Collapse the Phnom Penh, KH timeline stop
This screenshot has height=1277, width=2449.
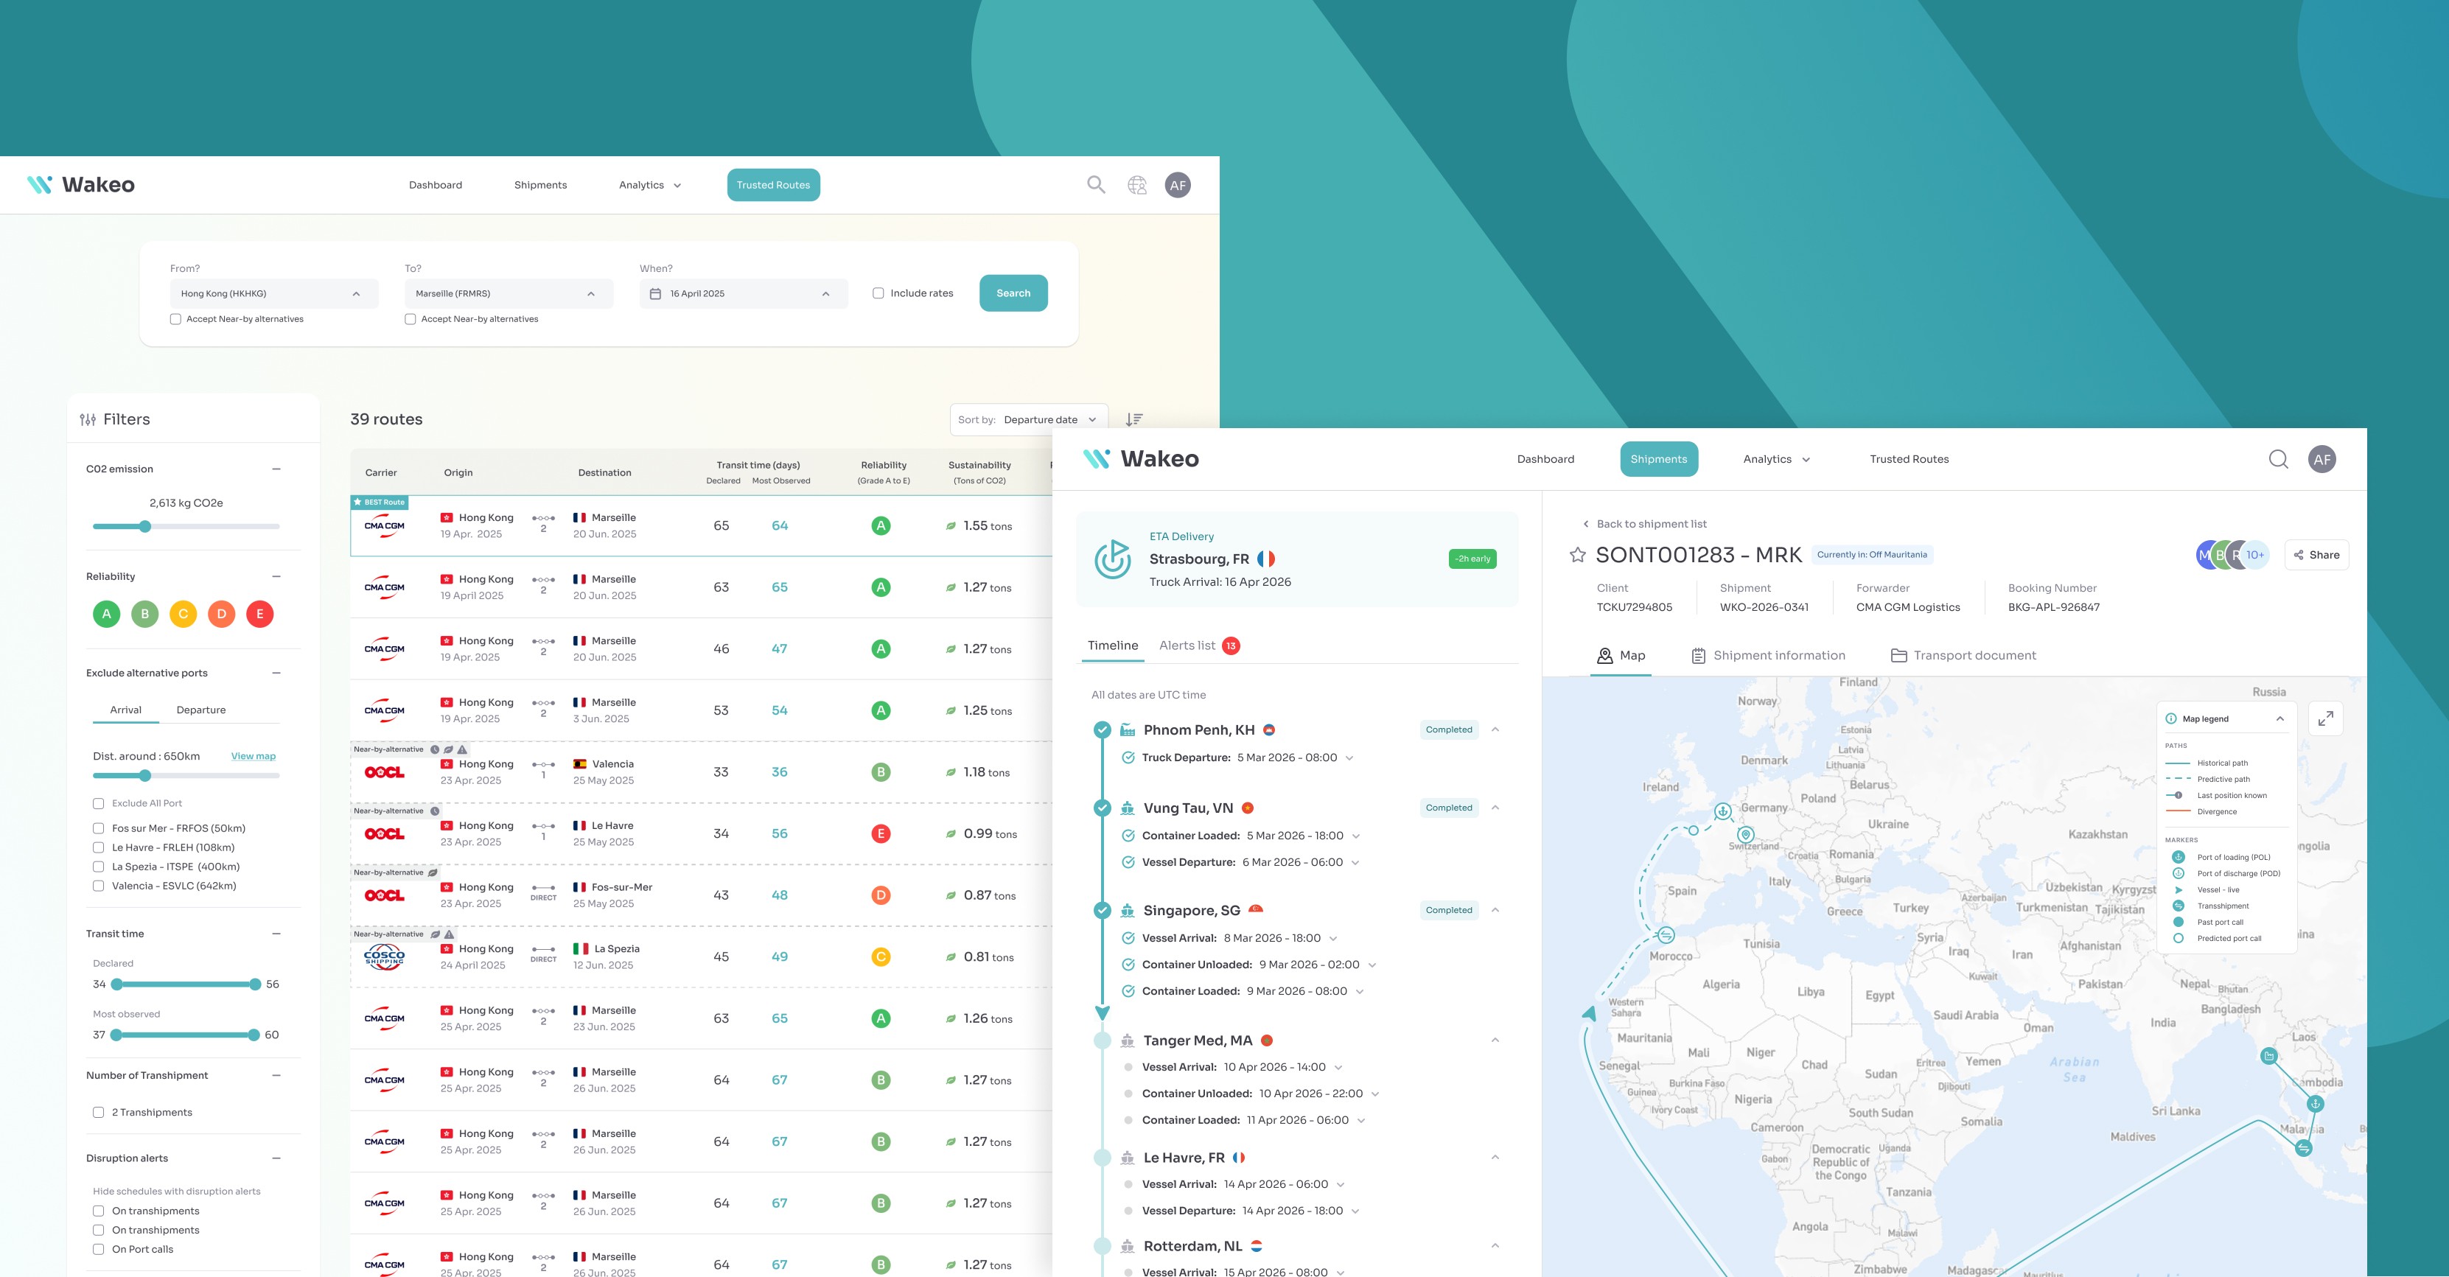click(x=1495, y=730)
